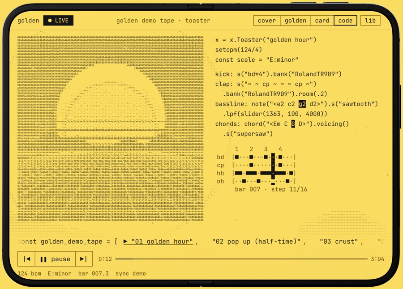Click the ASCII sun cover artwork

point(111,128)
